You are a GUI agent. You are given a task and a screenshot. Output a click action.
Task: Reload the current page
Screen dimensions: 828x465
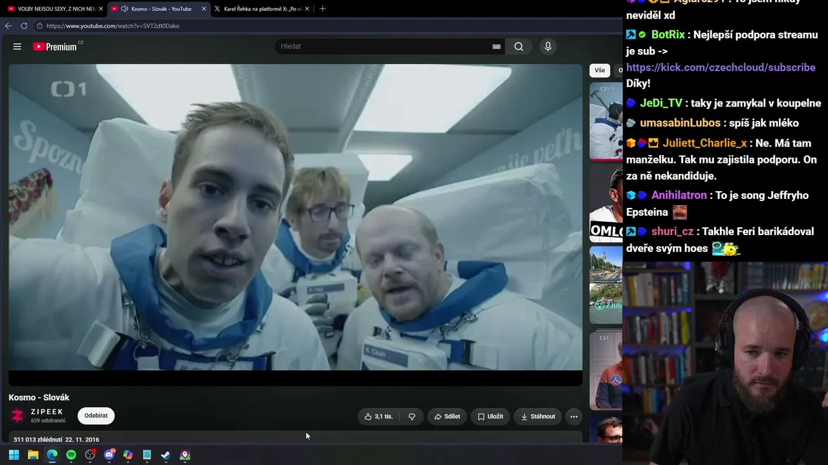click(x=24, y=26)
